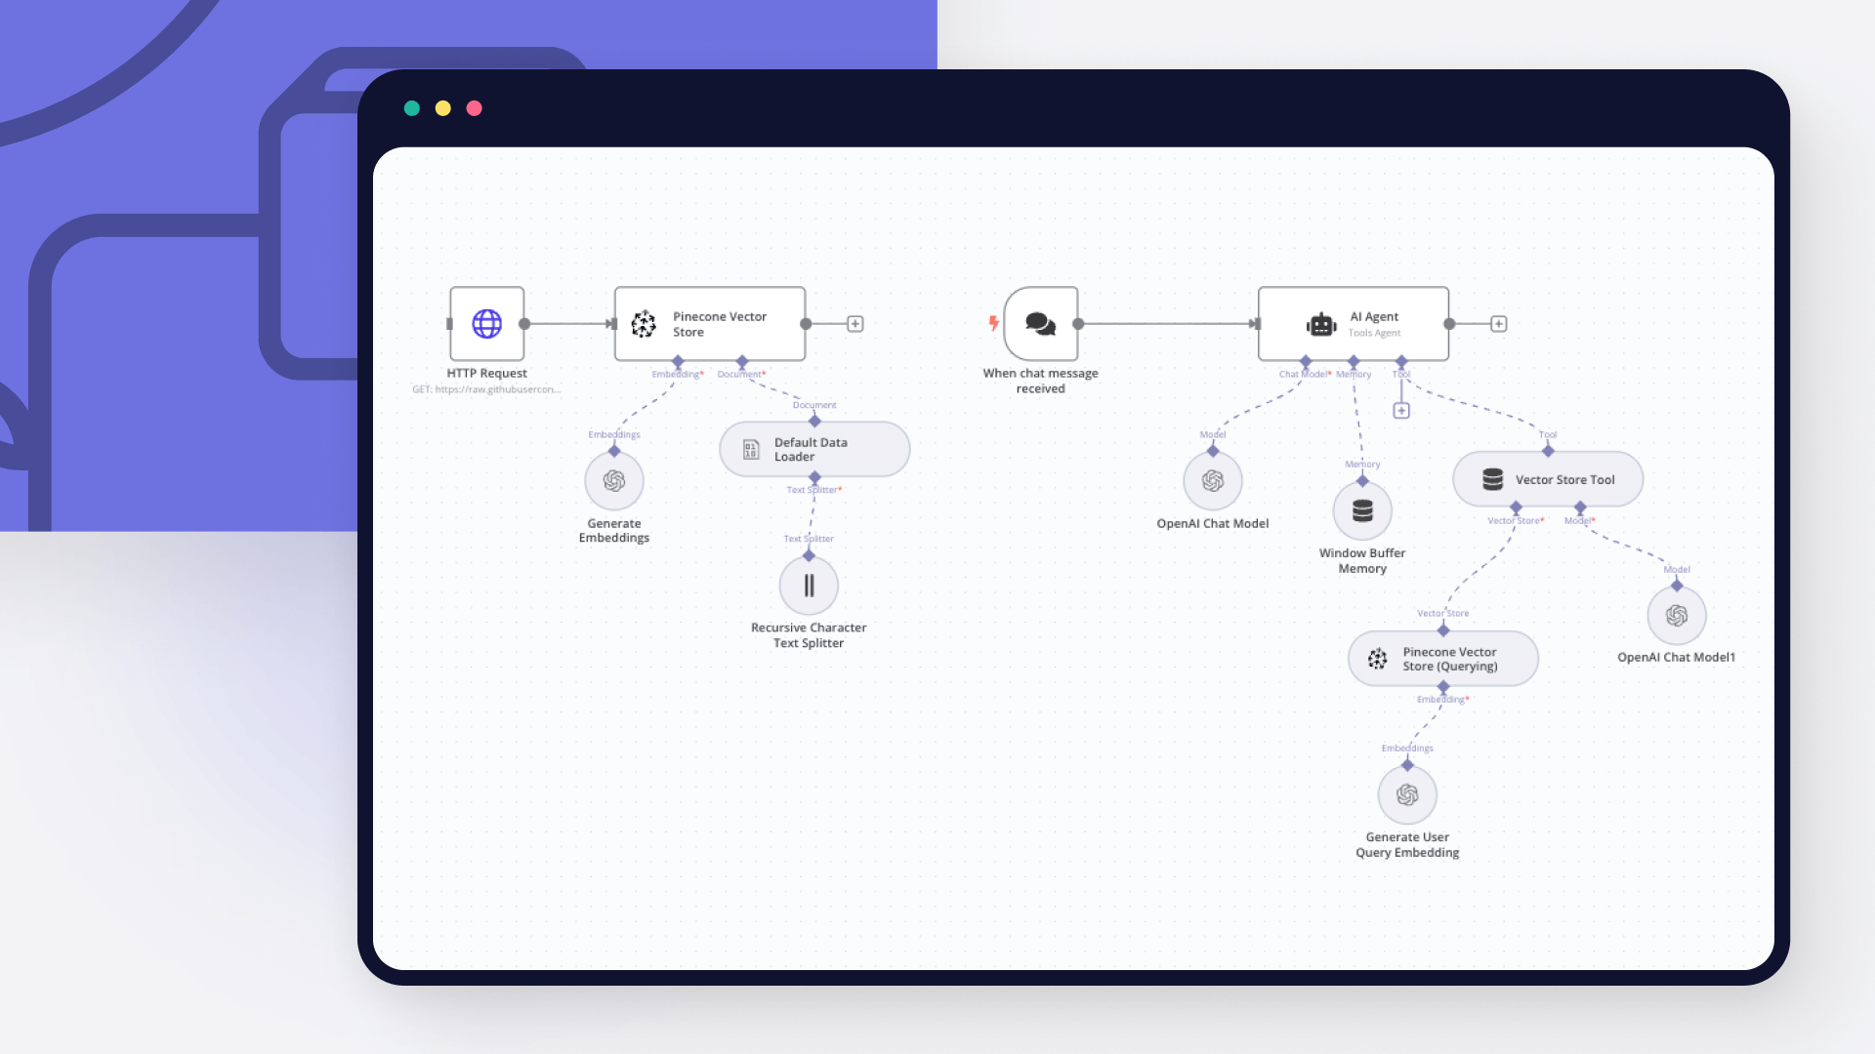Open the OpenAI Chat Model1 node
This screenshot has height=1054, width=1875.
(x=1677, y=616)
